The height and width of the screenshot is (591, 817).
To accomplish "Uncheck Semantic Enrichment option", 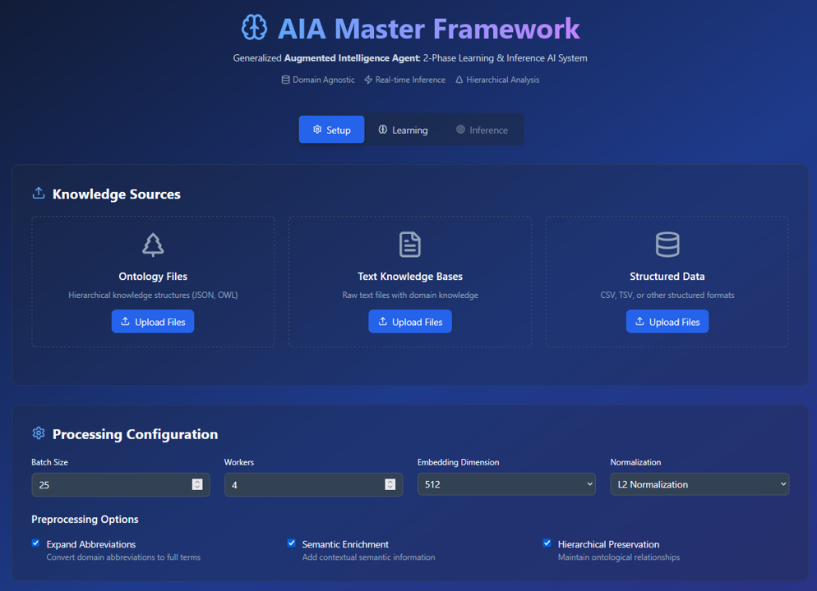I will point(291,543).
